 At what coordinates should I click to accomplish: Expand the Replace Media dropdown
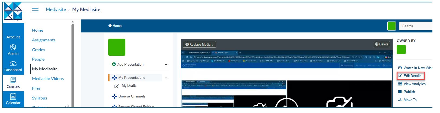click(x=200, y=44)
